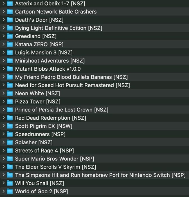Expand the Pizza Tower [NSZ] chevron
189x197 pixels.
click(4, 101)
